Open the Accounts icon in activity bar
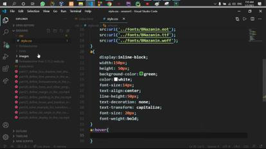 5,125
